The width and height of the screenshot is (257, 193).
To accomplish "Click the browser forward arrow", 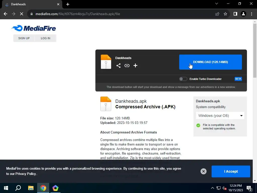I will click(14, 14).
